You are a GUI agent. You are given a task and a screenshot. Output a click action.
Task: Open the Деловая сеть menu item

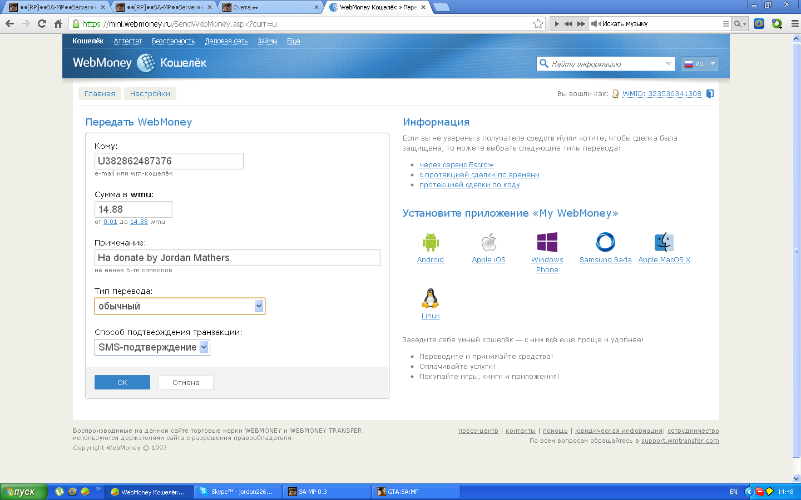click(226, 41)
